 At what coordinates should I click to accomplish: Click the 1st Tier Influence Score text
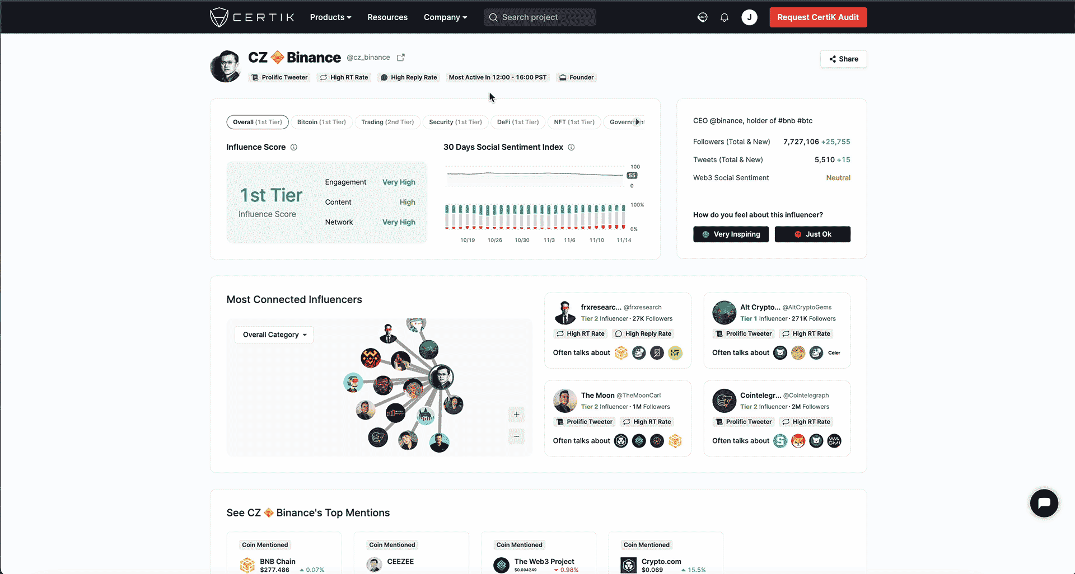click(271, 195)
